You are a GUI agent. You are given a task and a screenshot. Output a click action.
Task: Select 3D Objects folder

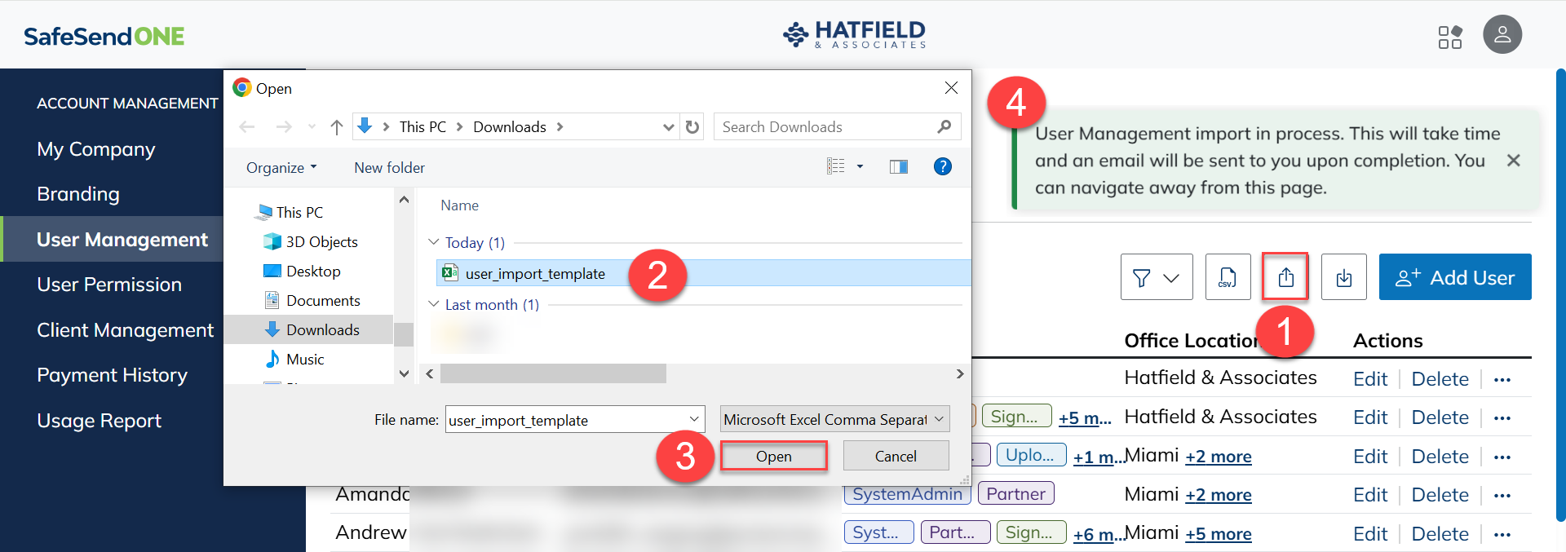click(312, 241)
